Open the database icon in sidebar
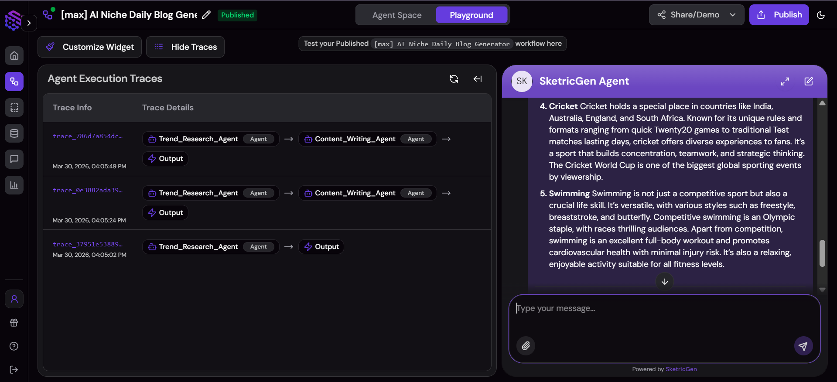 14,133
